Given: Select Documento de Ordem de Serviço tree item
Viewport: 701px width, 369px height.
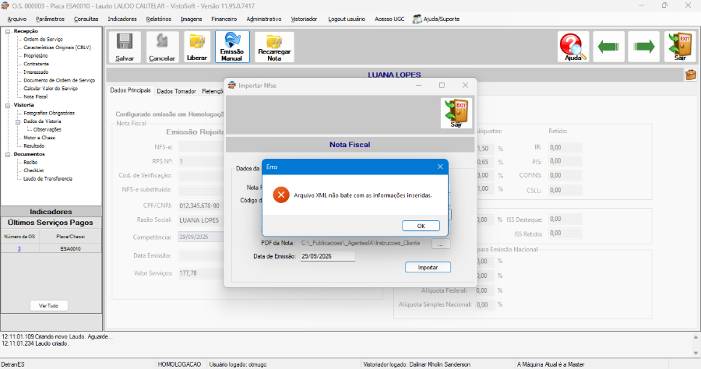Looking at the screenshot, I should click(x=59, y=80).
